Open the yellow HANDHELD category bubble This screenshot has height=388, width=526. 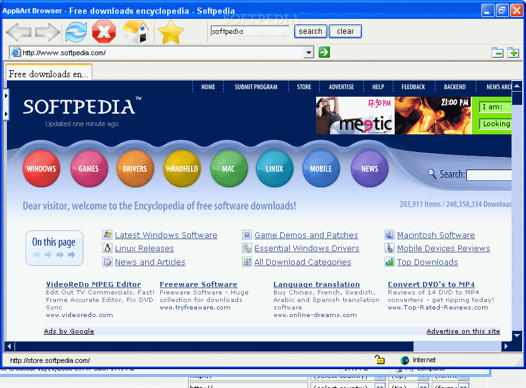[182, 168]
